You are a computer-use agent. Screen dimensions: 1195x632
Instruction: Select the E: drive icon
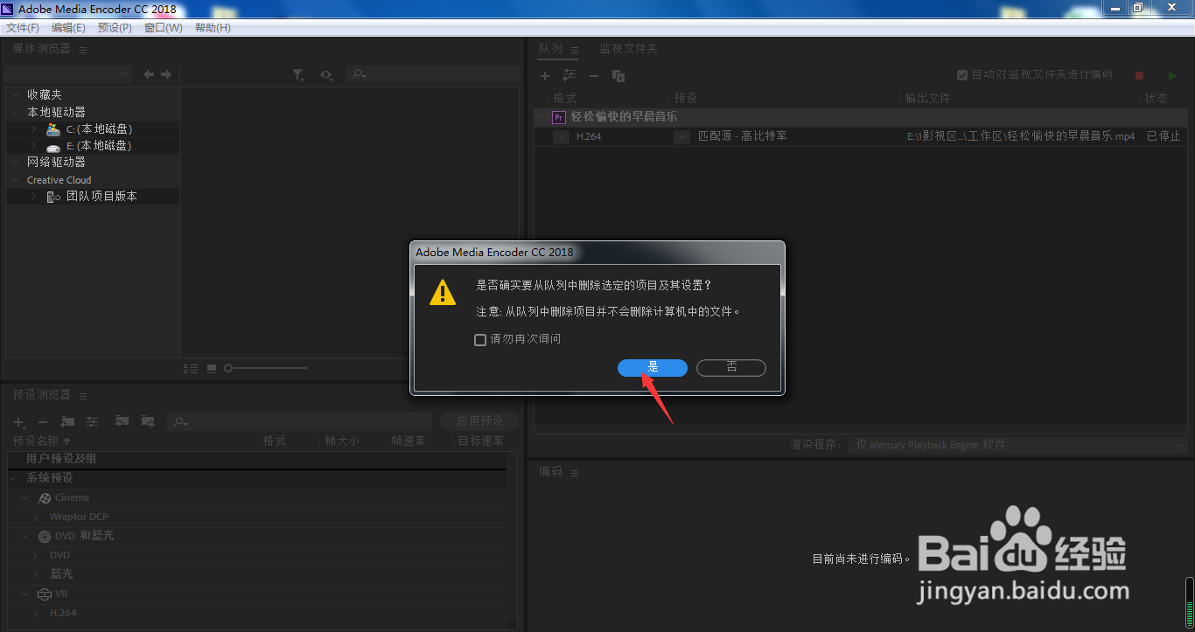53,147
